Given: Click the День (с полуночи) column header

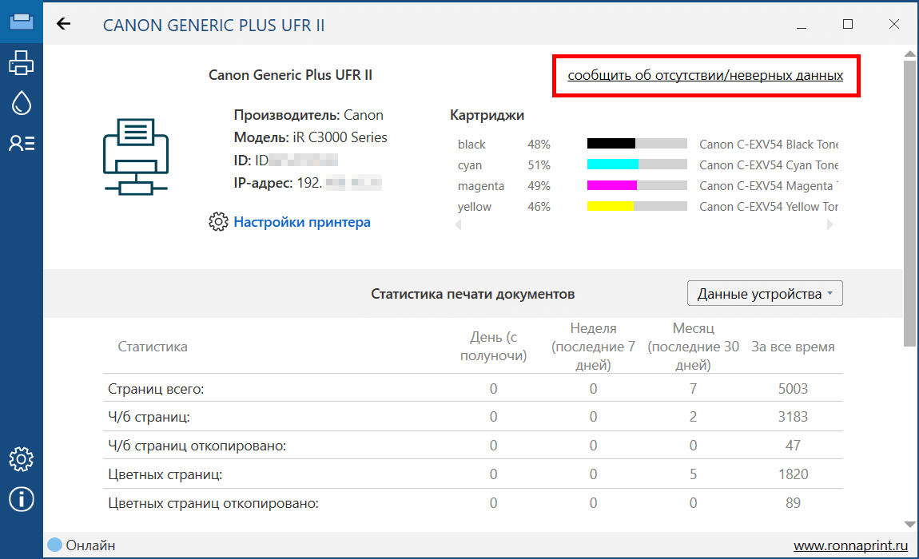Looking at the screenshot, I should click(x=494, y=347).
